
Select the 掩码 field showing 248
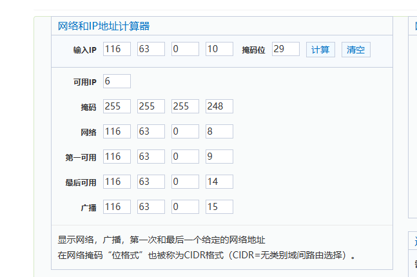(x=219, y=106)
